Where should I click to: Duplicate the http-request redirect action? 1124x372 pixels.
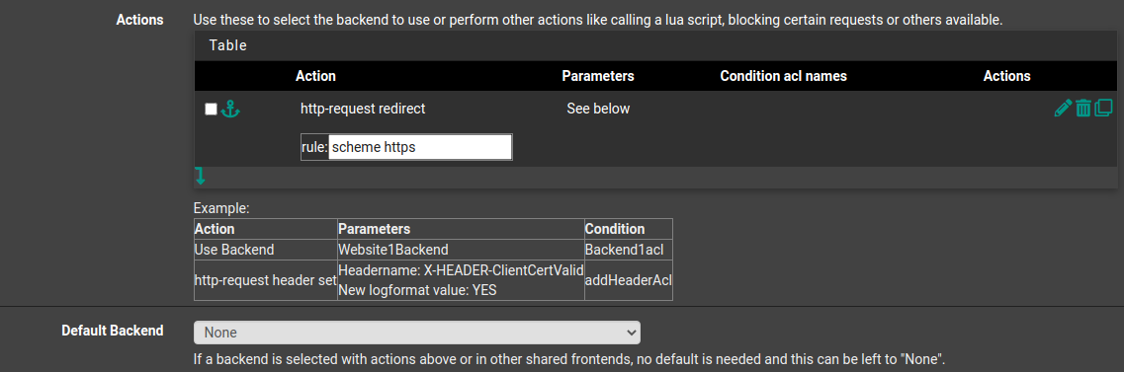click(x=1104, y=109)
